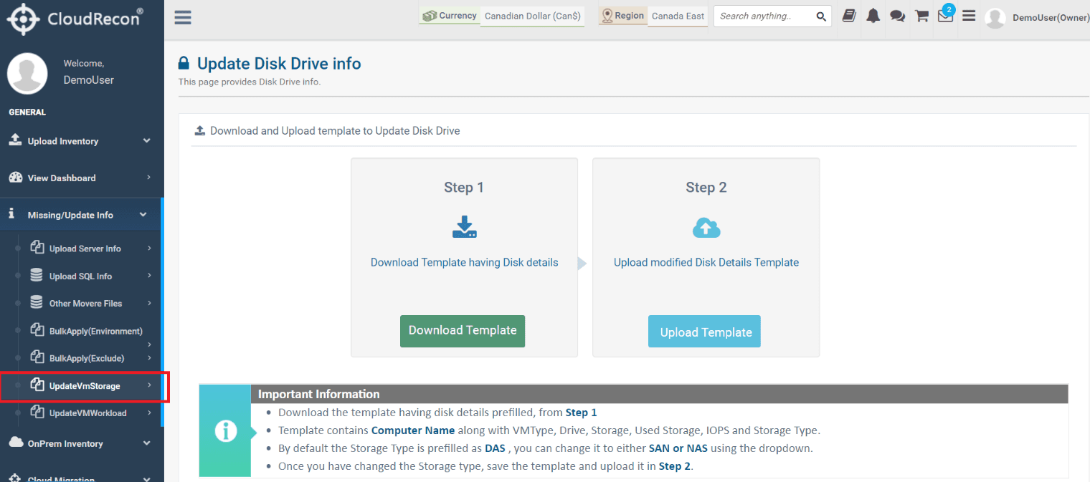Click the OnPrem Inventory cloud icon

coord(16,443)
